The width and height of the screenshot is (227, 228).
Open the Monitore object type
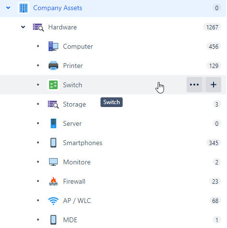(77, 162)
